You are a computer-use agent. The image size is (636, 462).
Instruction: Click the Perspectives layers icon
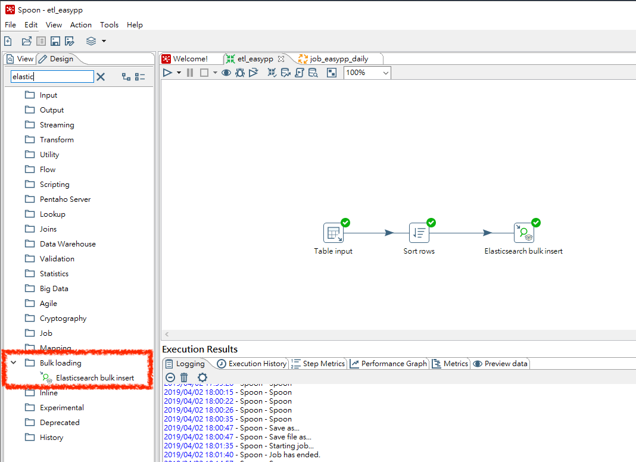91,41
